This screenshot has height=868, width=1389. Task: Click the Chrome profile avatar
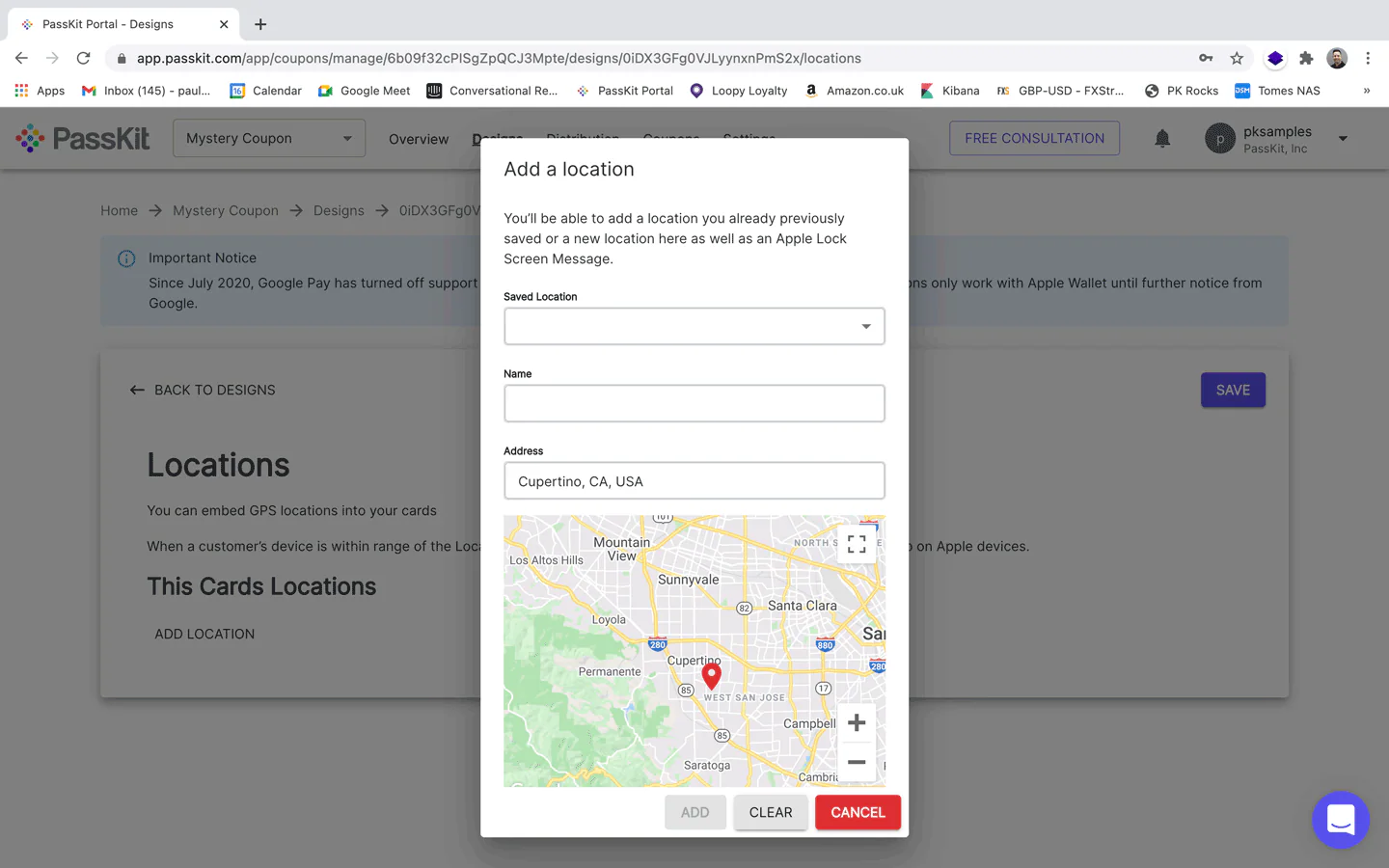(1337, 58)
